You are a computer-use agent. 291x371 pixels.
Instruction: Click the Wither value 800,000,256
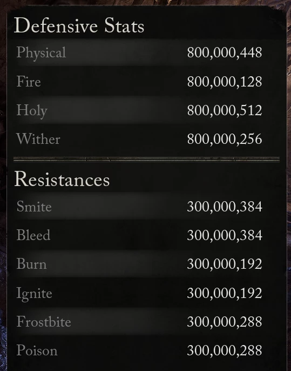(x=225, y=139)
